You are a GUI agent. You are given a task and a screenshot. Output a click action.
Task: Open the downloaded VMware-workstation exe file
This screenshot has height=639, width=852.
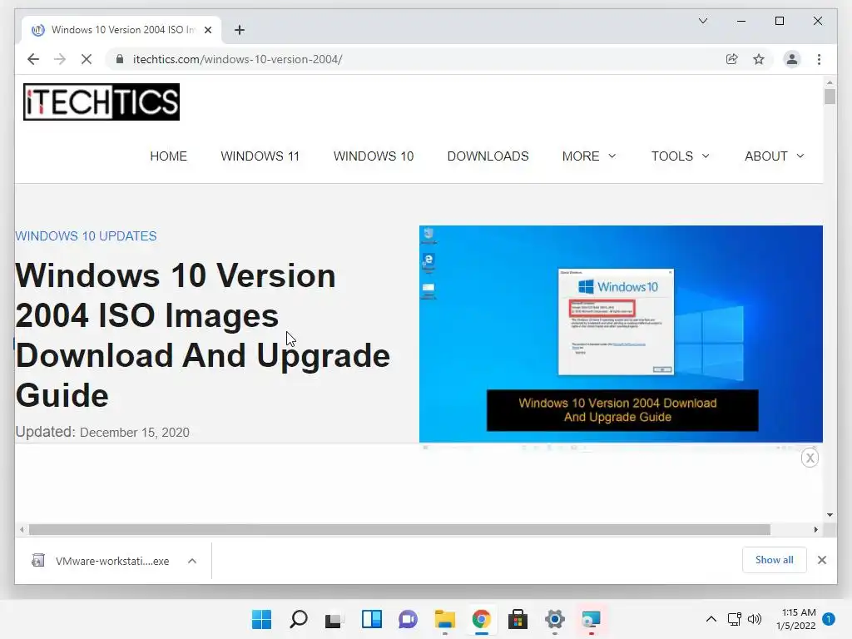click(x=101, y=561)
